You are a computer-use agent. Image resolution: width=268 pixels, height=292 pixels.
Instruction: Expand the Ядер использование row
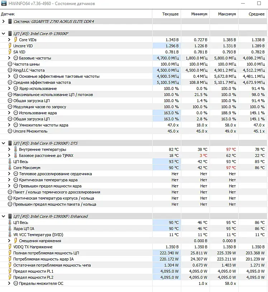click(x=9, y=88)
